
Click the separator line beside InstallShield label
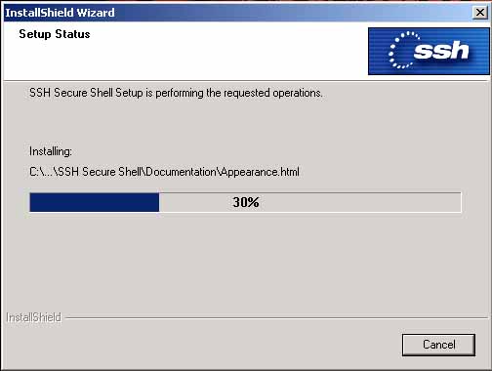pos(276,317)
